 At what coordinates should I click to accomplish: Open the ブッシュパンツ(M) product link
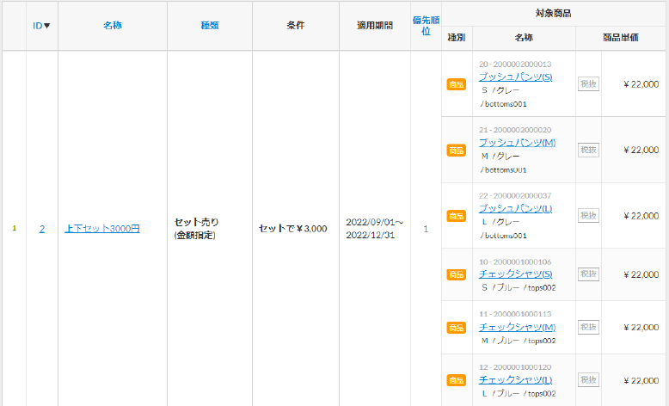pos(517,143)
